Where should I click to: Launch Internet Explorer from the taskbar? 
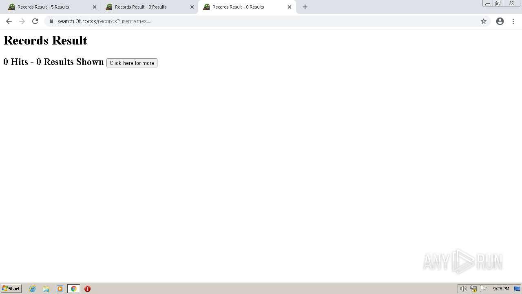pyautogui.click(x=33, y=289)
